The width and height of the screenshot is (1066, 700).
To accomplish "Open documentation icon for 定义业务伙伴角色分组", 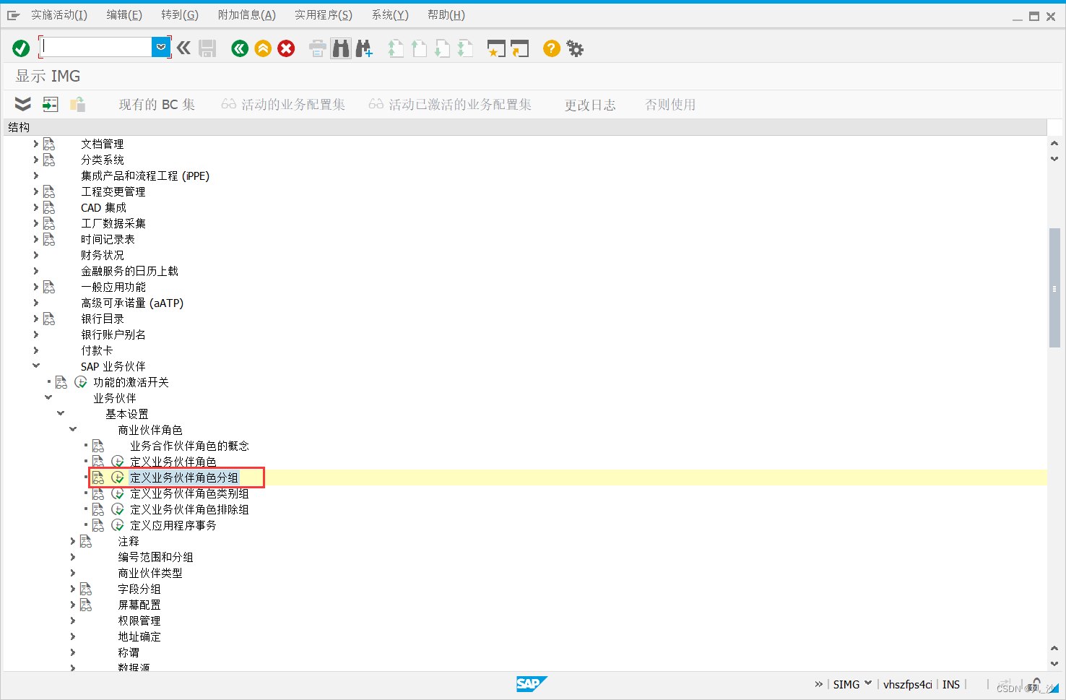I will tap(98, 478).
